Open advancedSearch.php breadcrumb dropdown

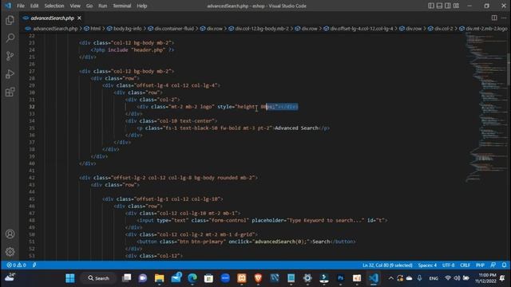point(55,29)
